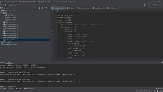Click the Stop square icon in run toolbar
The height and width of the screenshot is (92, 163).
[x=161, y=5]
